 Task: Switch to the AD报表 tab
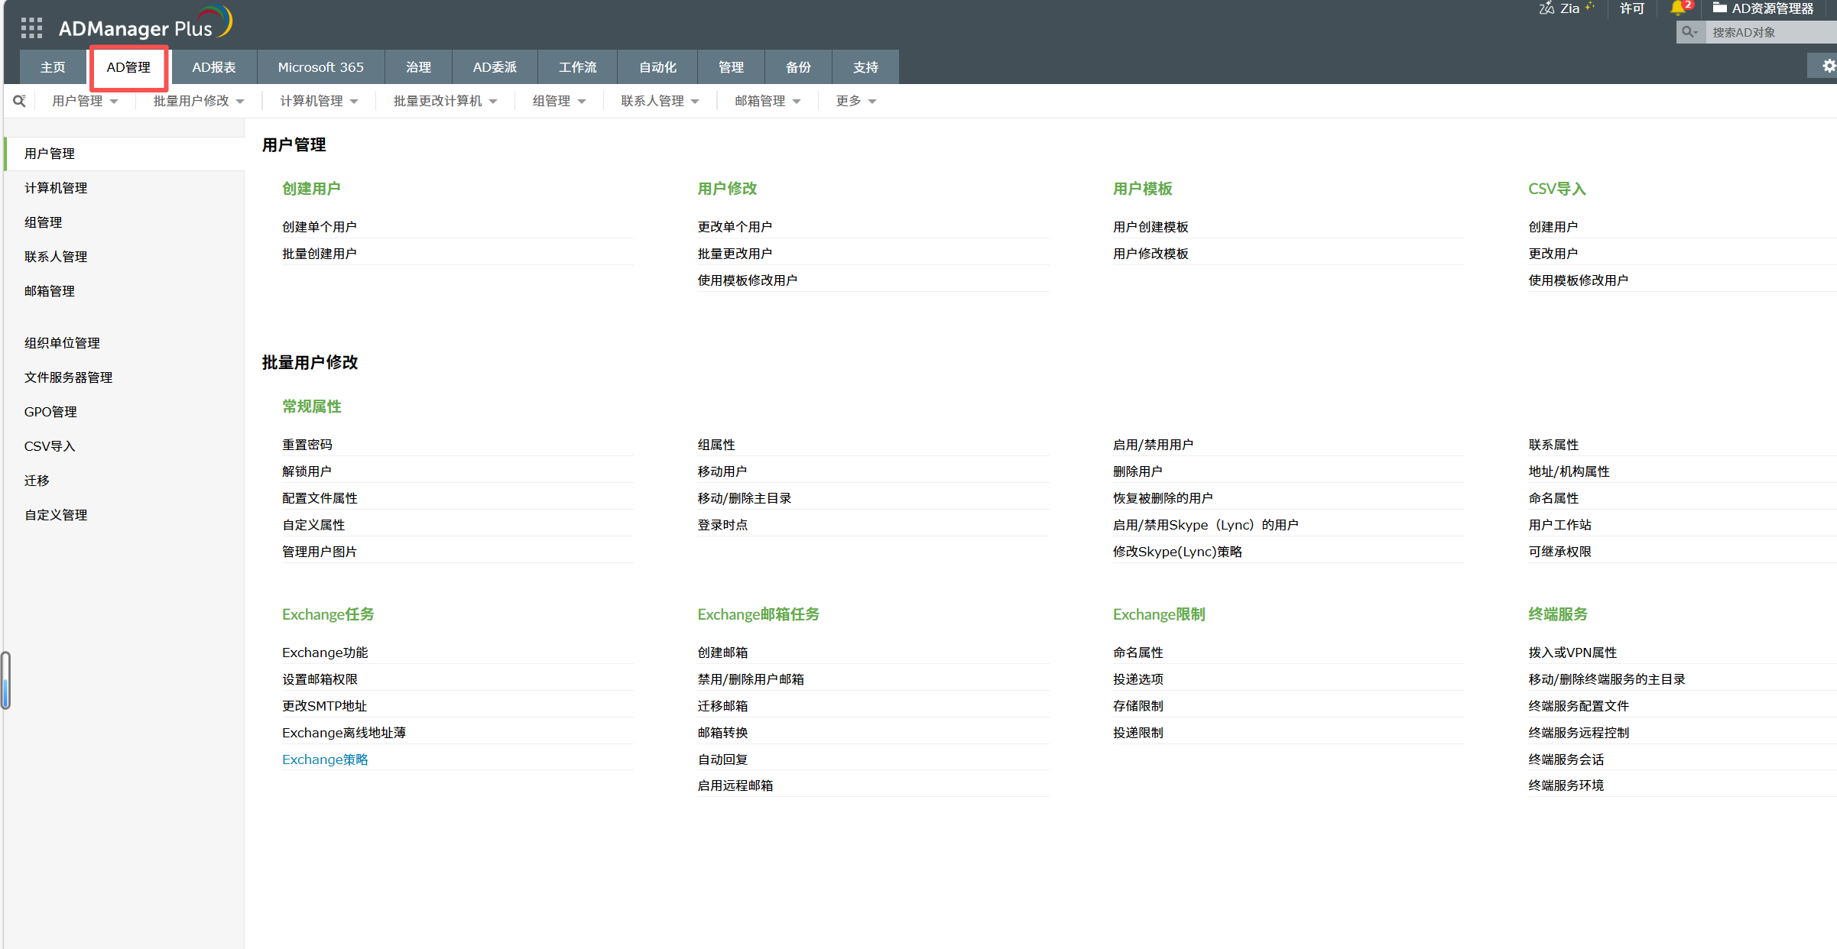[214, 67]
